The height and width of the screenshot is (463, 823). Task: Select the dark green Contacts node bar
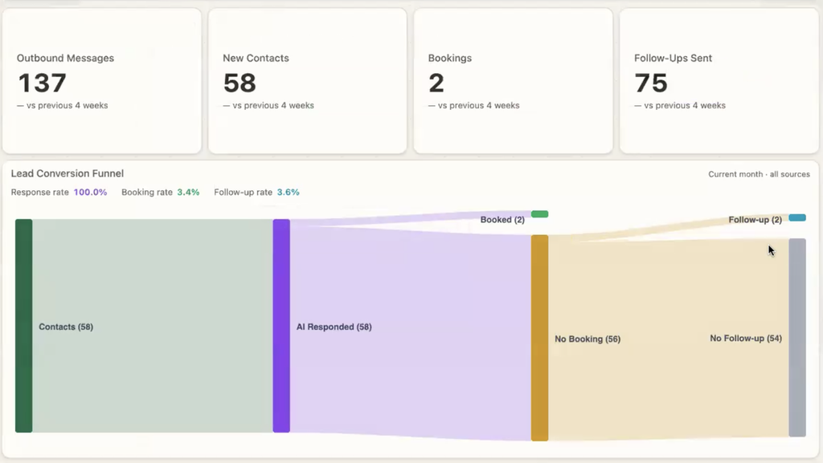coord(23,326)
